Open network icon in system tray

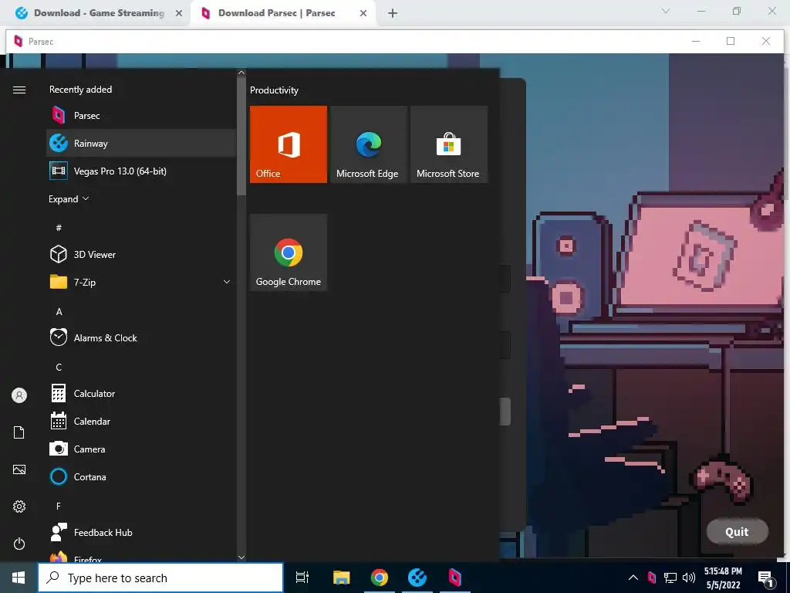[x=670, y=578]
